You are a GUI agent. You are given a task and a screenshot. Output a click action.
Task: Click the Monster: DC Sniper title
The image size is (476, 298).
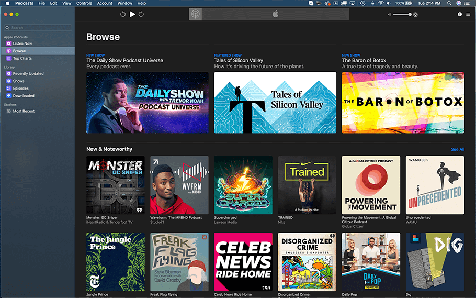coord(102,218)
